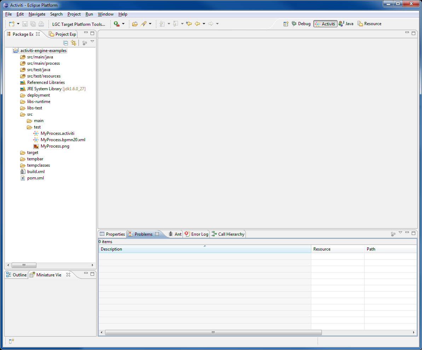Viewport: 422px width, 350px height.
Task: Click Collapse All in Package Explorer
Action: pos(65,43)
